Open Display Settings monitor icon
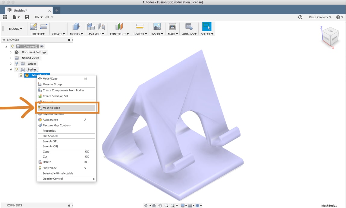Viewport: 346px width, 208px height. [x=182, y=206]
